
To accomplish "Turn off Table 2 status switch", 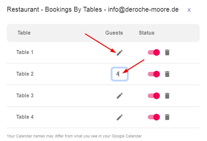I will pyautogui.click(x=154, y=74).
